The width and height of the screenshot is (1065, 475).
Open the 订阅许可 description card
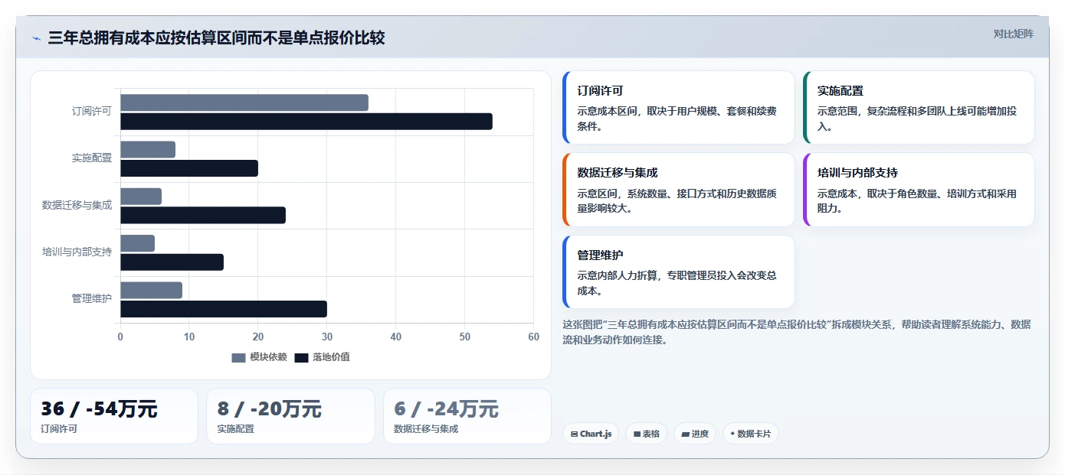click(x=678, y=108)
